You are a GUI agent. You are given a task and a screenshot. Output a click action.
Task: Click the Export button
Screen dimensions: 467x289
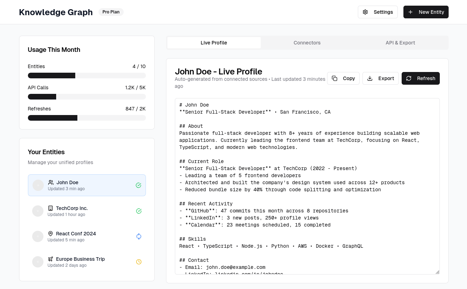tap(380, 78)
